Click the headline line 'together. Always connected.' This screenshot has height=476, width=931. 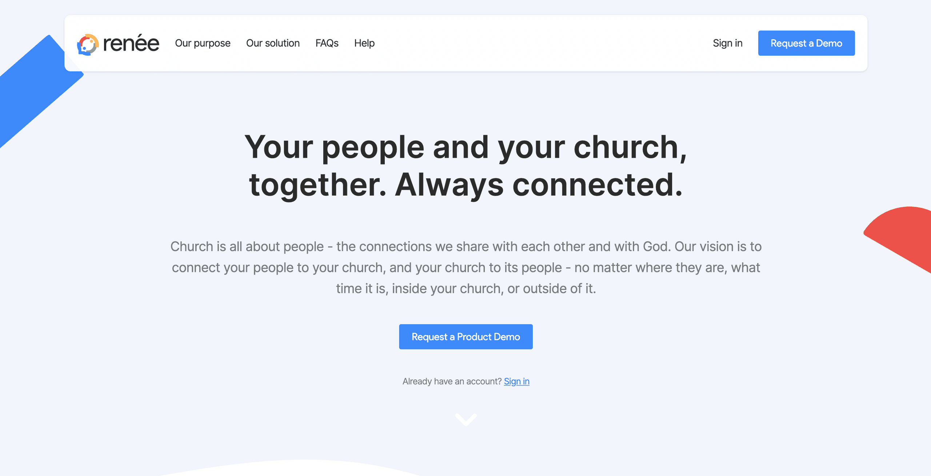(x=466, y=185)
